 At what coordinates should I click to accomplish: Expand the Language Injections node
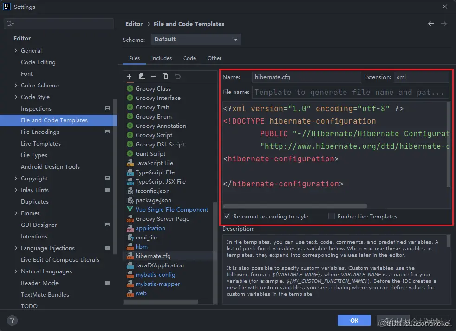click(16, 248)
